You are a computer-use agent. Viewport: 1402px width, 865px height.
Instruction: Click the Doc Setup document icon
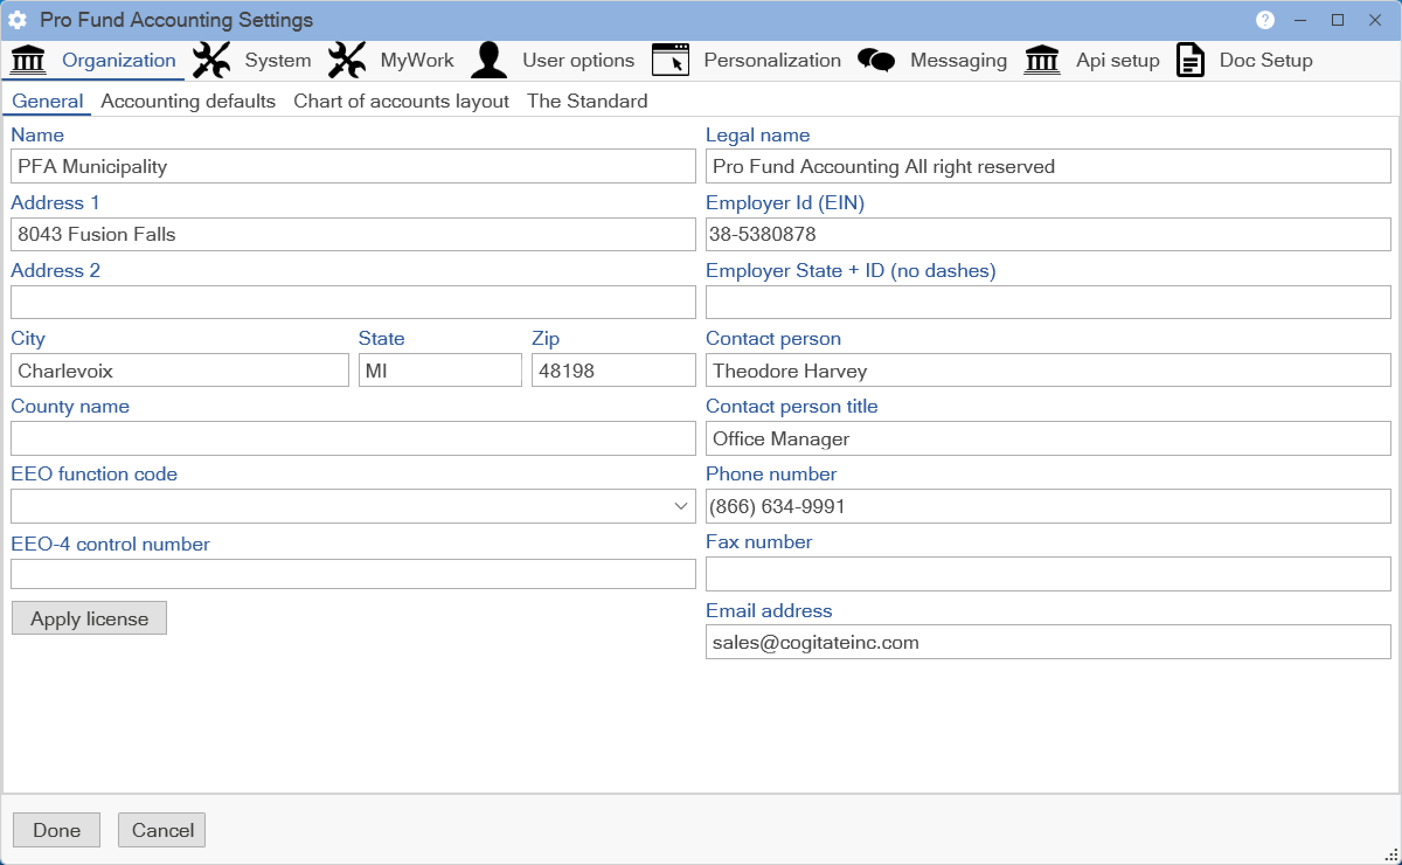(x=1190, y=60)
